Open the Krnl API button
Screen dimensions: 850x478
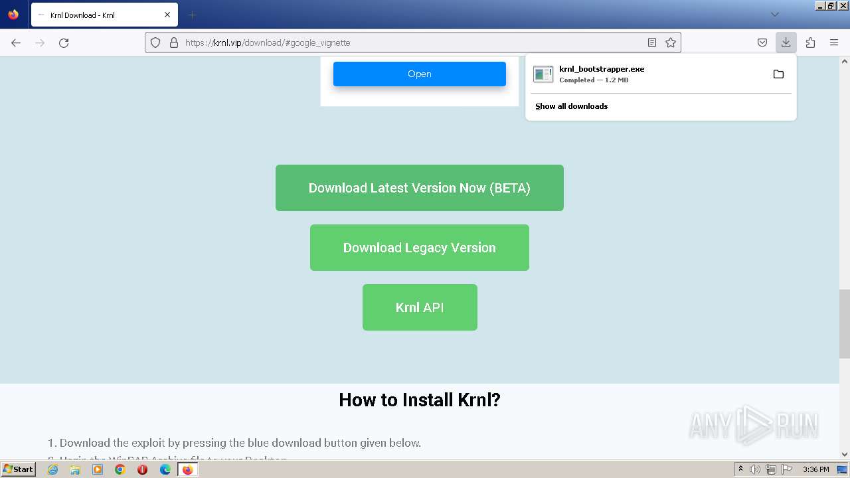point(420,307)
